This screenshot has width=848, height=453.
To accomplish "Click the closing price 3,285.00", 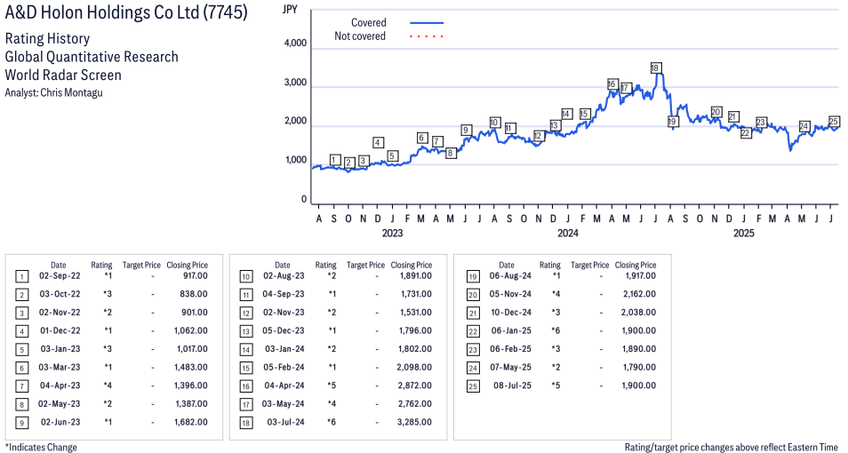I will pos(415,423).
